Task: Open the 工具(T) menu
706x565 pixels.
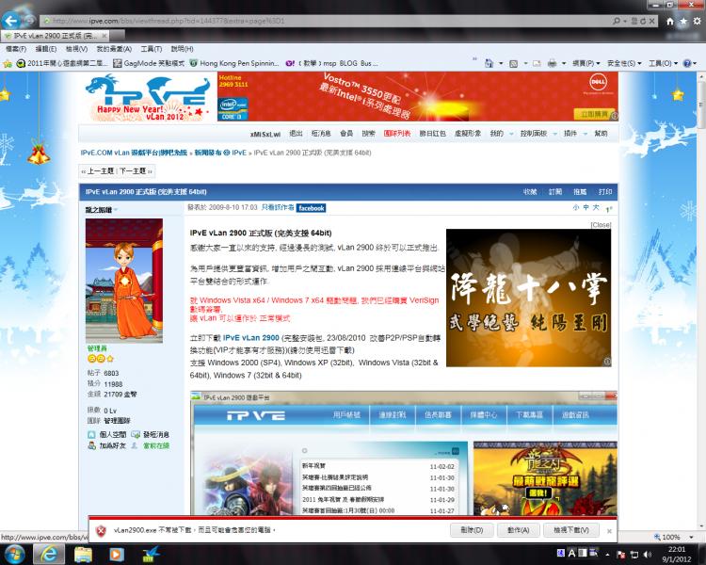Action: [x=152, y=49]
